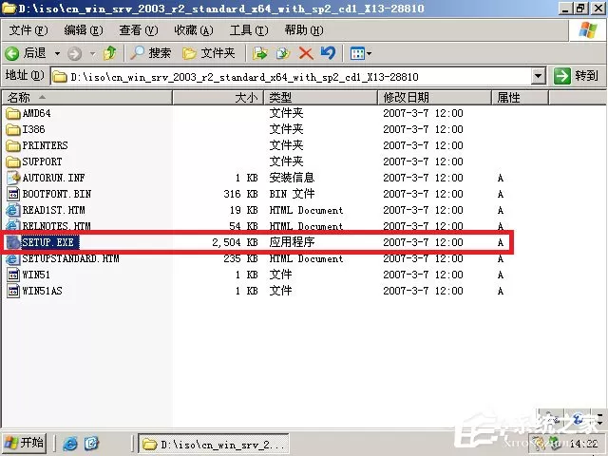Sort by the 修改日期 column header
Screen dimensions: 608x456
point(435,97)
